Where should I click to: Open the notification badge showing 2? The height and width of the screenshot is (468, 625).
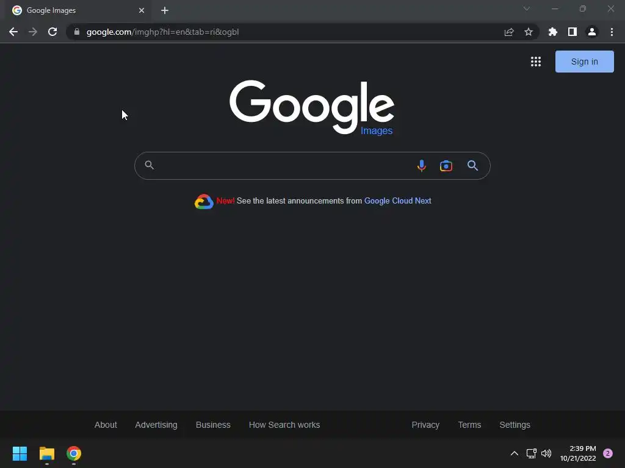point(608,453)
